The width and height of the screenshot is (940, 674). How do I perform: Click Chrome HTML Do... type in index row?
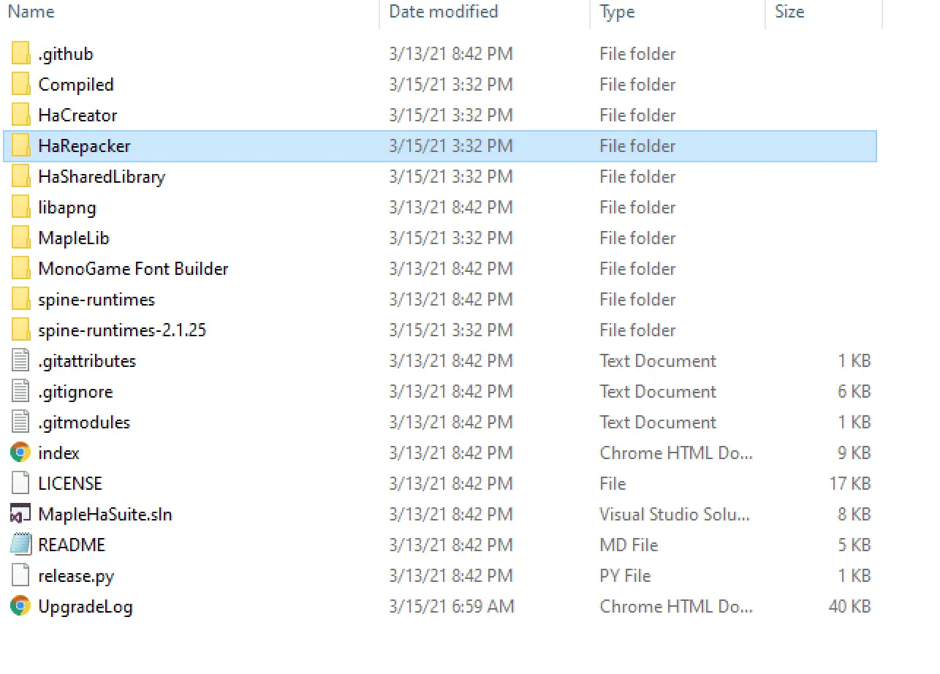[x=676, y=453]
